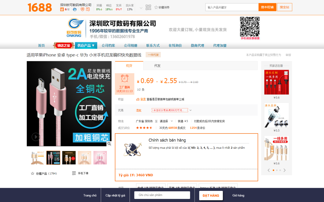Click the 镇店之宝 nav badge

64,45
